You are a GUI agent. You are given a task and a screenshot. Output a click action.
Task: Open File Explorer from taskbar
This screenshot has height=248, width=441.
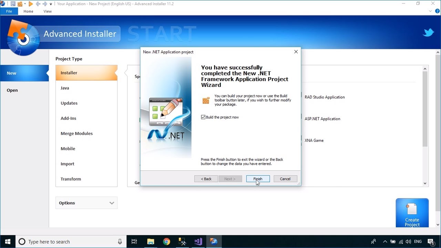coord(151,241)
